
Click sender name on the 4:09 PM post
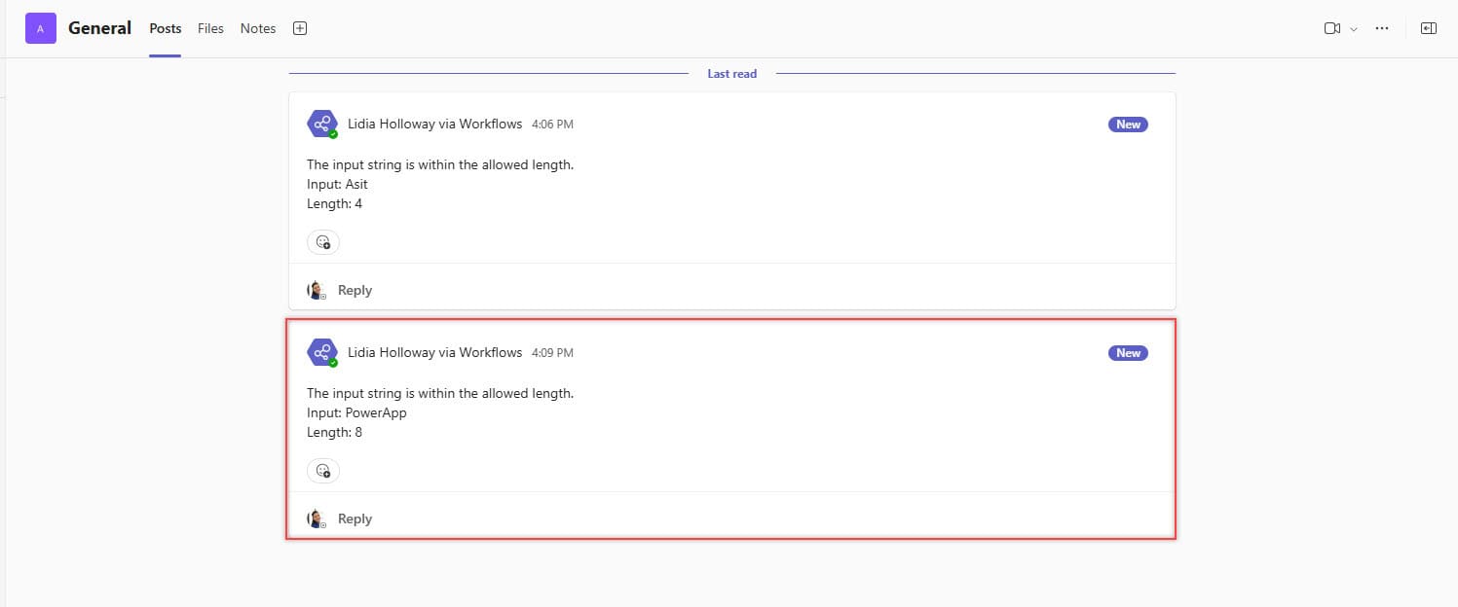(x=435, y=352)
